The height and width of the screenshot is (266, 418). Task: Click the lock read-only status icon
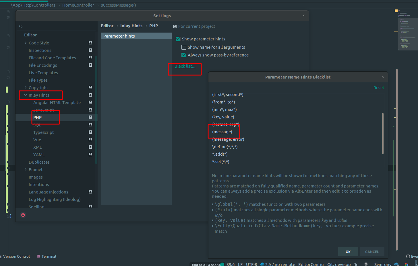point(356,264)
